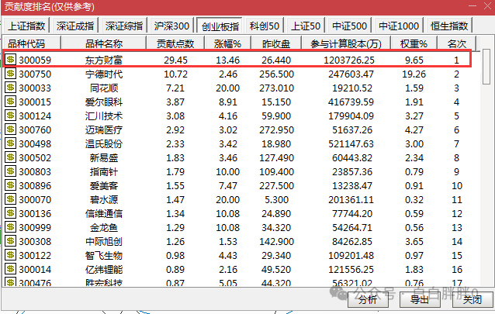Click stock code 300033

(x=35, y=88)
